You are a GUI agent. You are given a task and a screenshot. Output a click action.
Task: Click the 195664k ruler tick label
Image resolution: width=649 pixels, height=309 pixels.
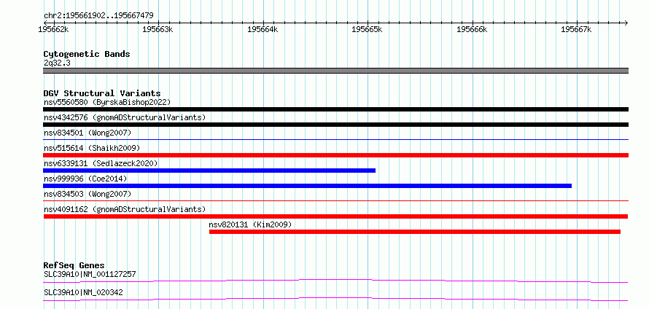pos(263,29)
